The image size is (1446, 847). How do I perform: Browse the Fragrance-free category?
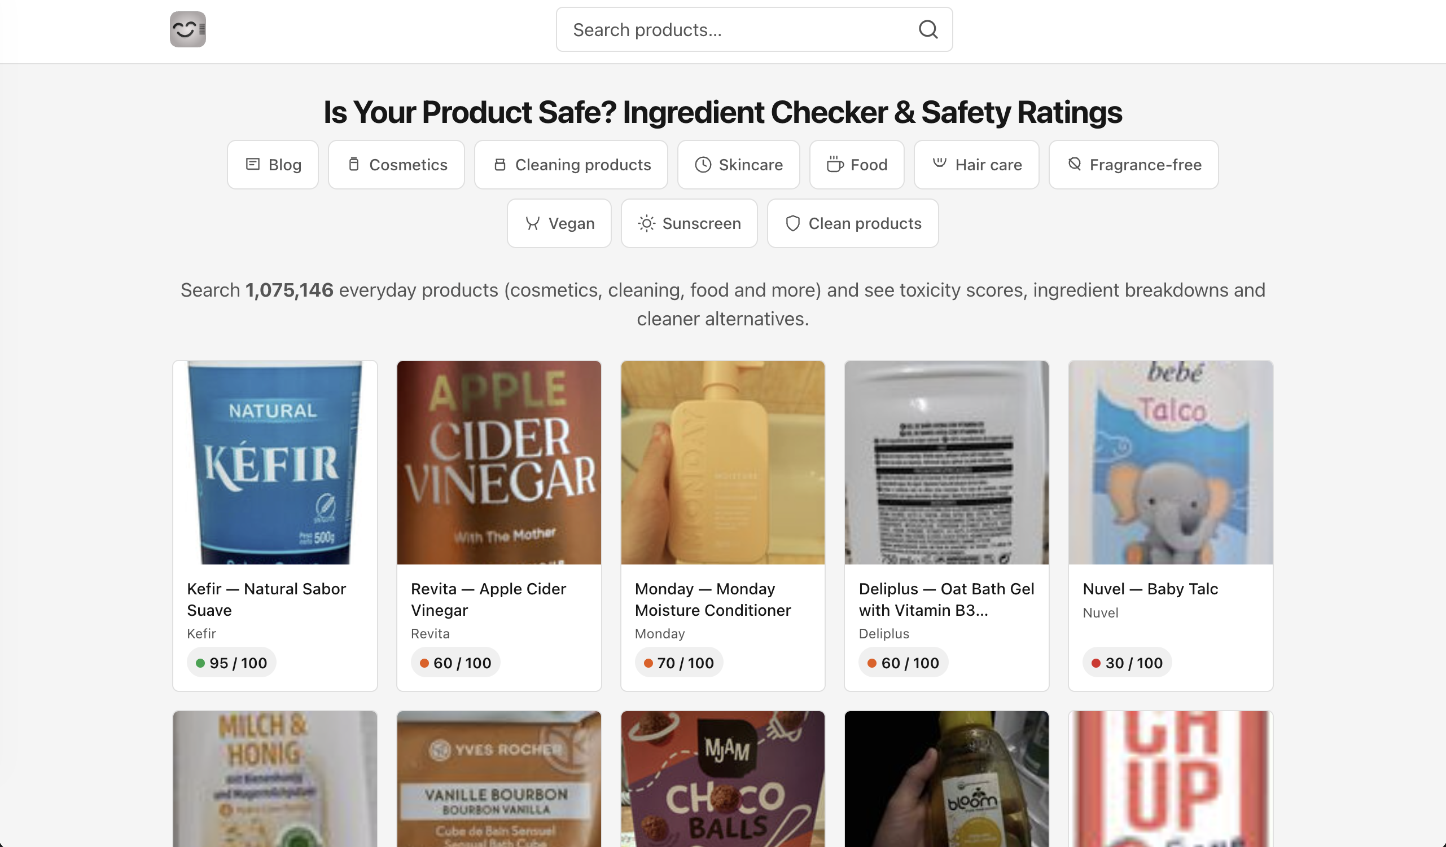click(x=1133, y=165)
